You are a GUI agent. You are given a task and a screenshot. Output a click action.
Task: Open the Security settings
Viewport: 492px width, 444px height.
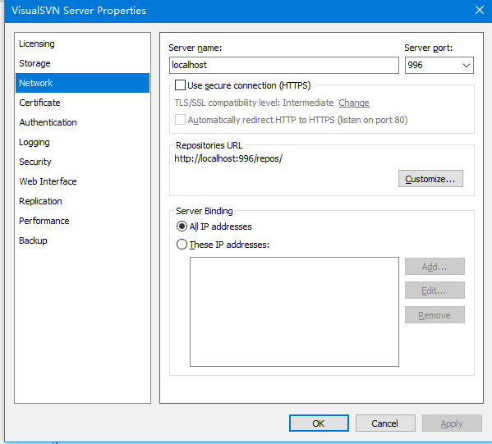(x=82, y=162)
